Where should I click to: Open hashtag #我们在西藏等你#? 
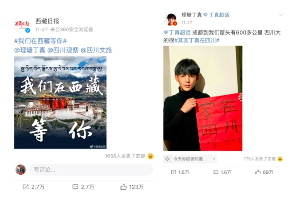[x=41, y=41]
